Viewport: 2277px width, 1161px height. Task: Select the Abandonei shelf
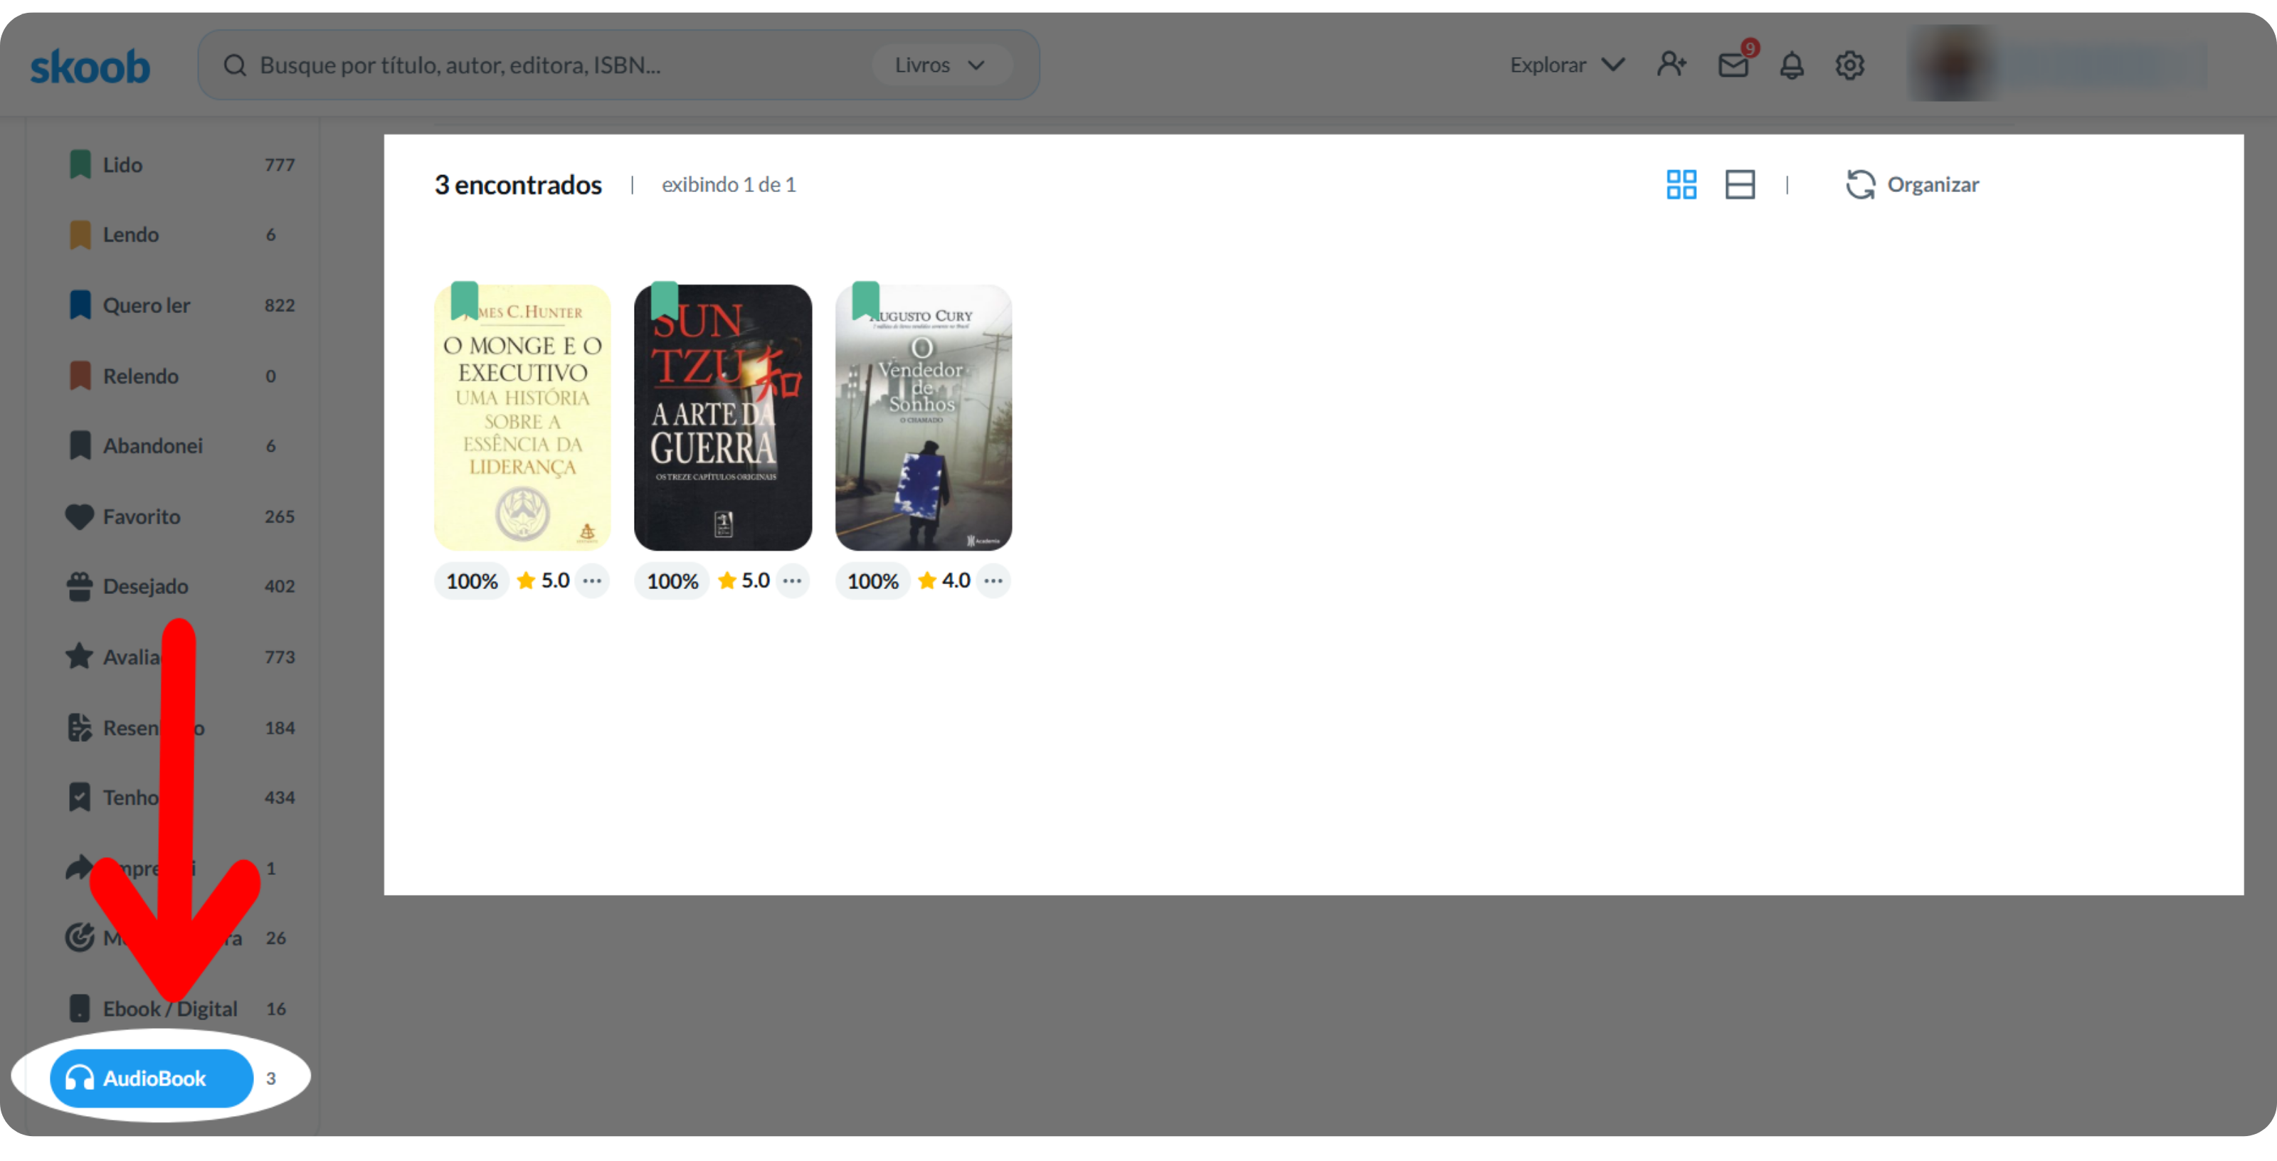(x=172, y=446)
